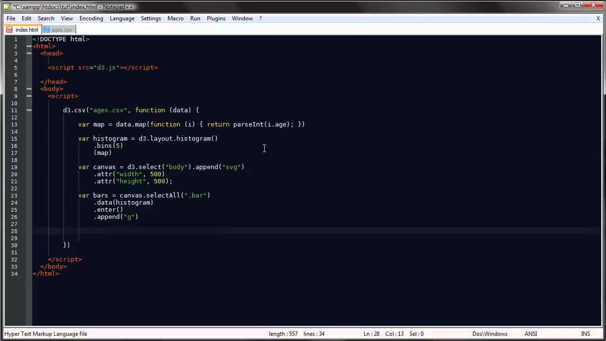606x341 pixels.
Task: Collapse the d3.csv function fold on line 11
Action: 29,110
